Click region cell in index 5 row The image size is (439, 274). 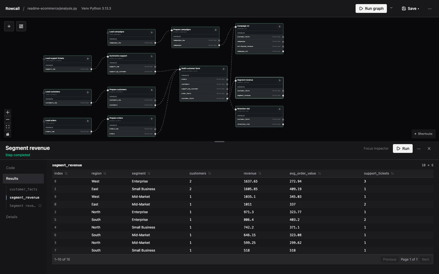96,220
